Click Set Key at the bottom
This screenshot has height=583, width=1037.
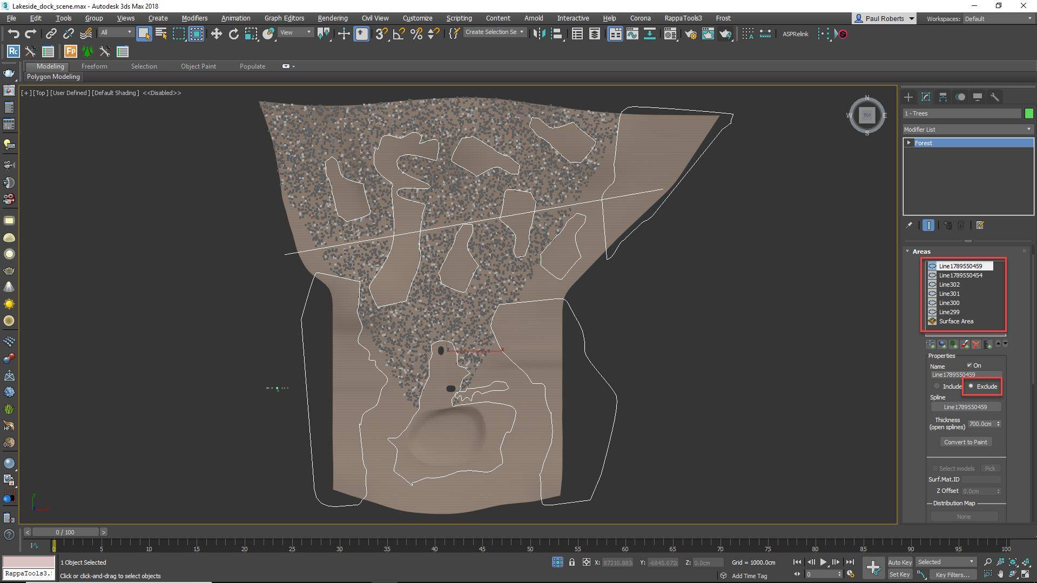[900, 574]
